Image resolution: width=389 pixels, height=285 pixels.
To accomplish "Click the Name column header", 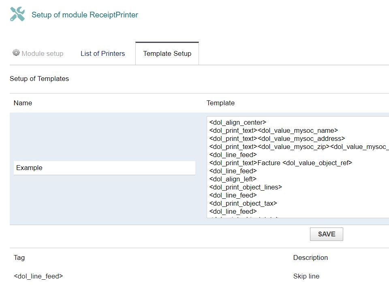I will [x=23, y=103].
